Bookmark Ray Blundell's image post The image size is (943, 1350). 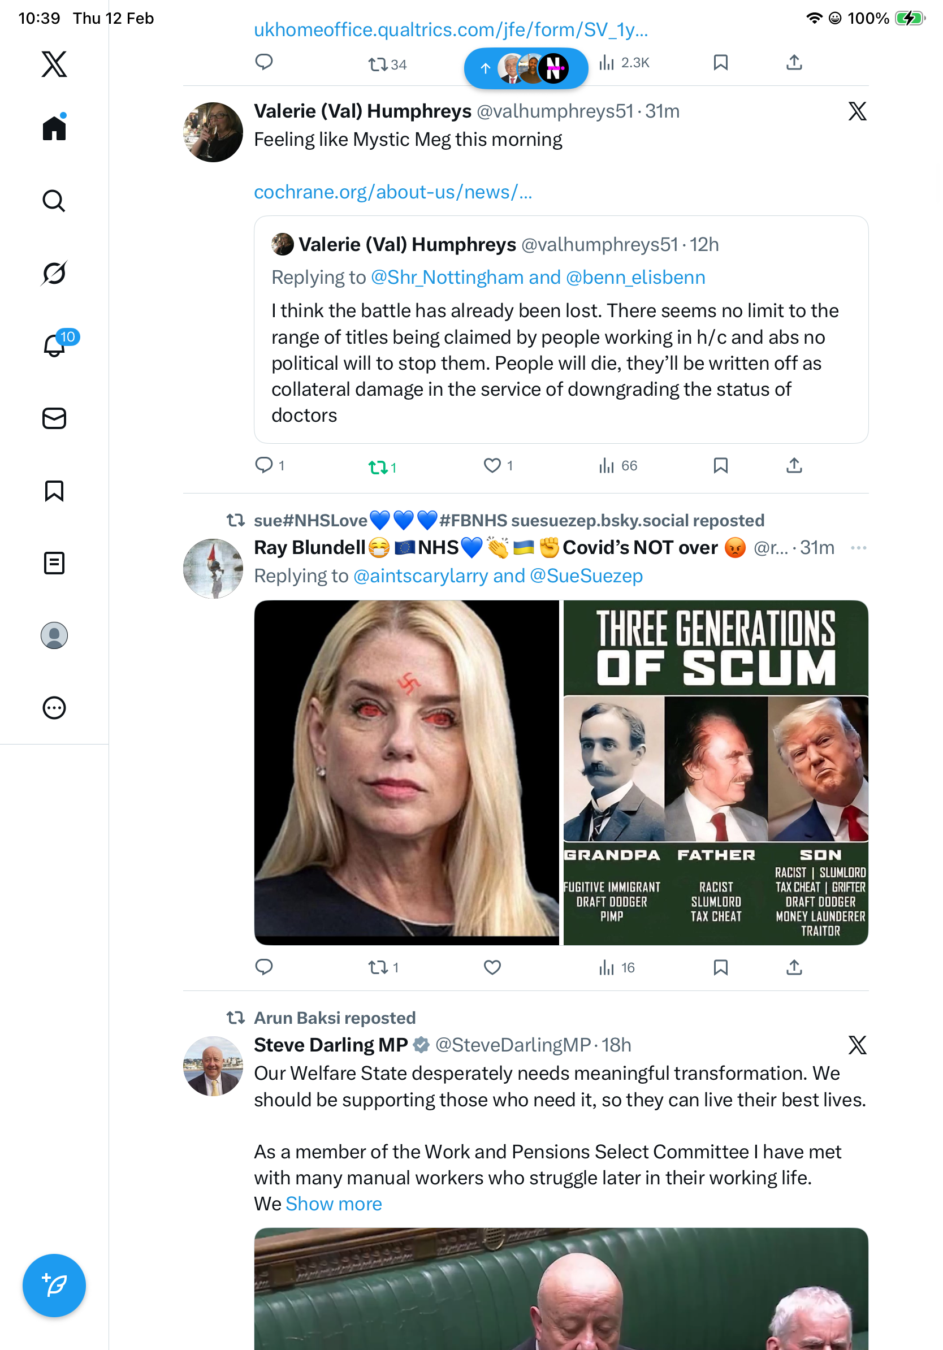[x=720, y=967]
